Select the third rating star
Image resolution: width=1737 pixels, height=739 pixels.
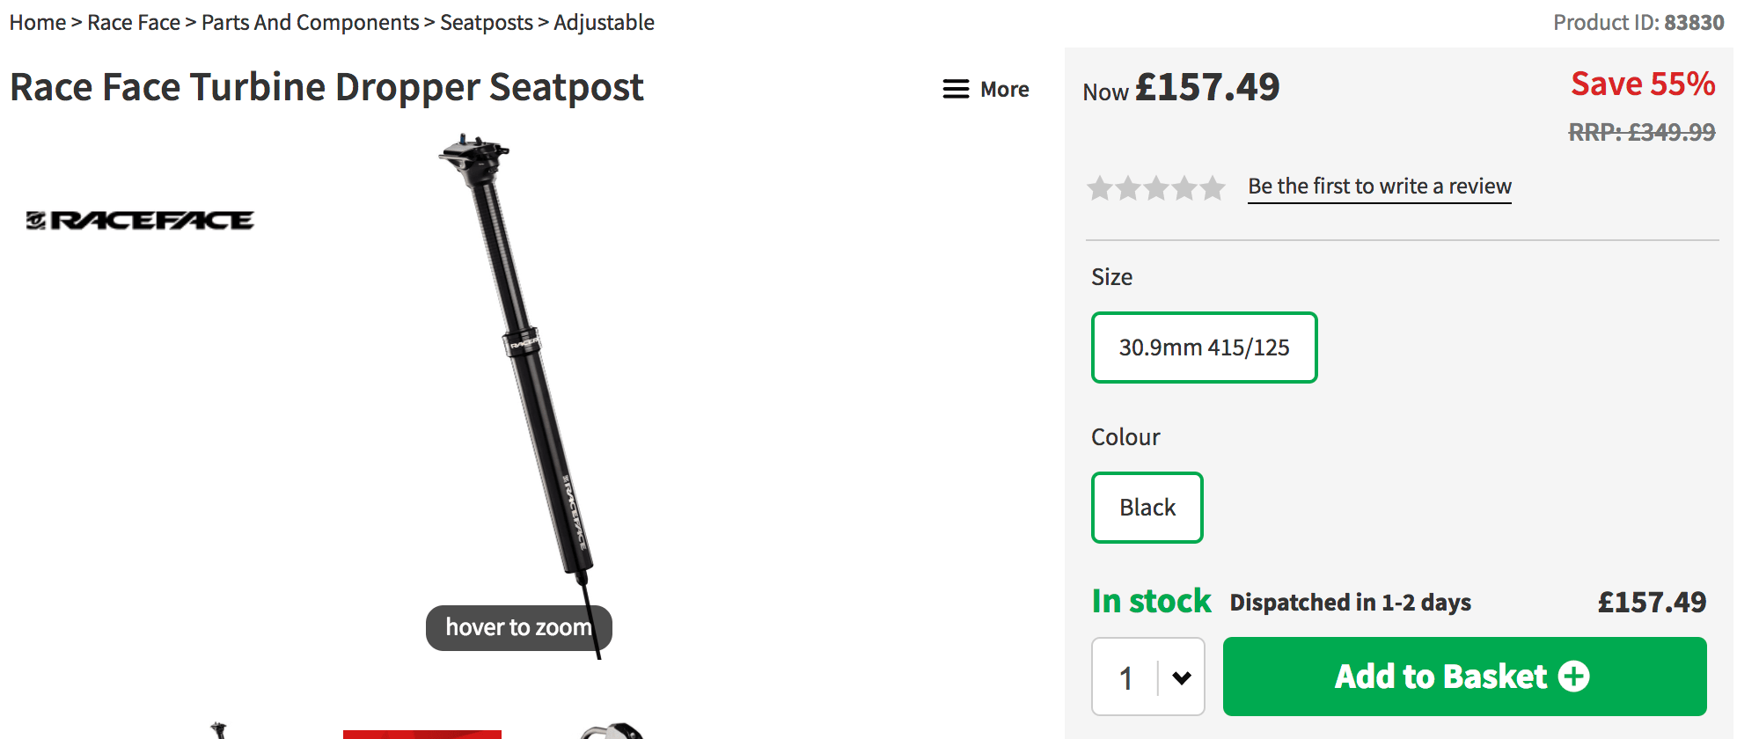pos(1156,187)
